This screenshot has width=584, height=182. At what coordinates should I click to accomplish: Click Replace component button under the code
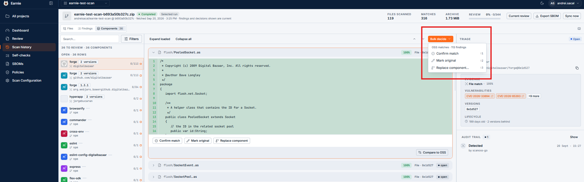point(232,141)
